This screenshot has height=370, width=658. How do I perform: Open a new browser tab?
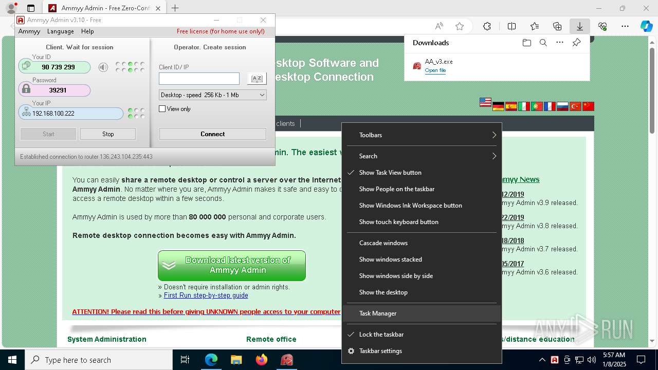(175, 8)
